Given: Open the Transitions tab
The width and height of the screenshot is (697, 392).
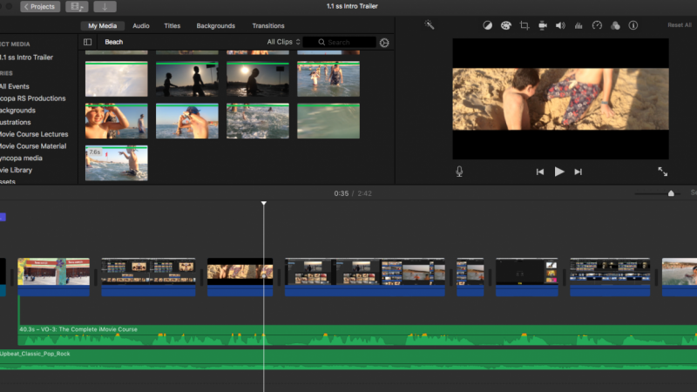Looking at the screenshot, I should [x=268, y=26].
